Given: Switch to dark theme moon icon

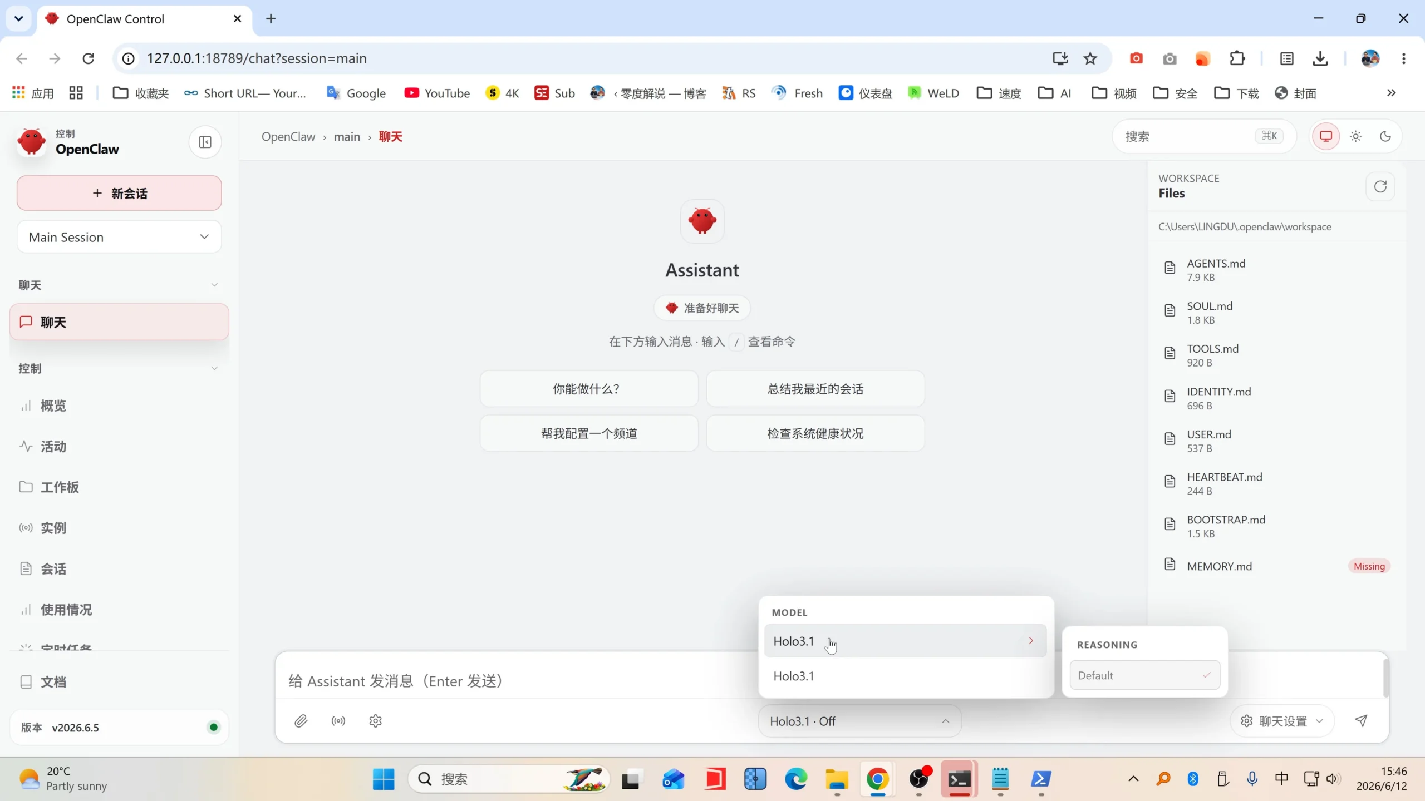Looking at the screenshot, I should click(x=1385, y=136).
